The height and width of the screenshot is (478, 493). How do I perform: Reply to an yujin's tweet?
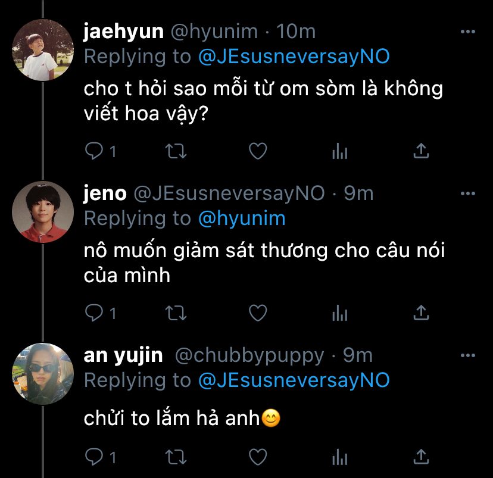click(x=94, y=457)
